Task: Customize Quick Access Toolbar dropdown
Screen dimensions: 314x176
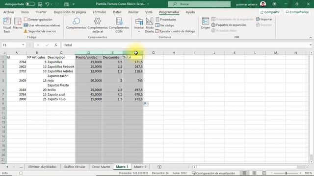Action: point(73,4)
